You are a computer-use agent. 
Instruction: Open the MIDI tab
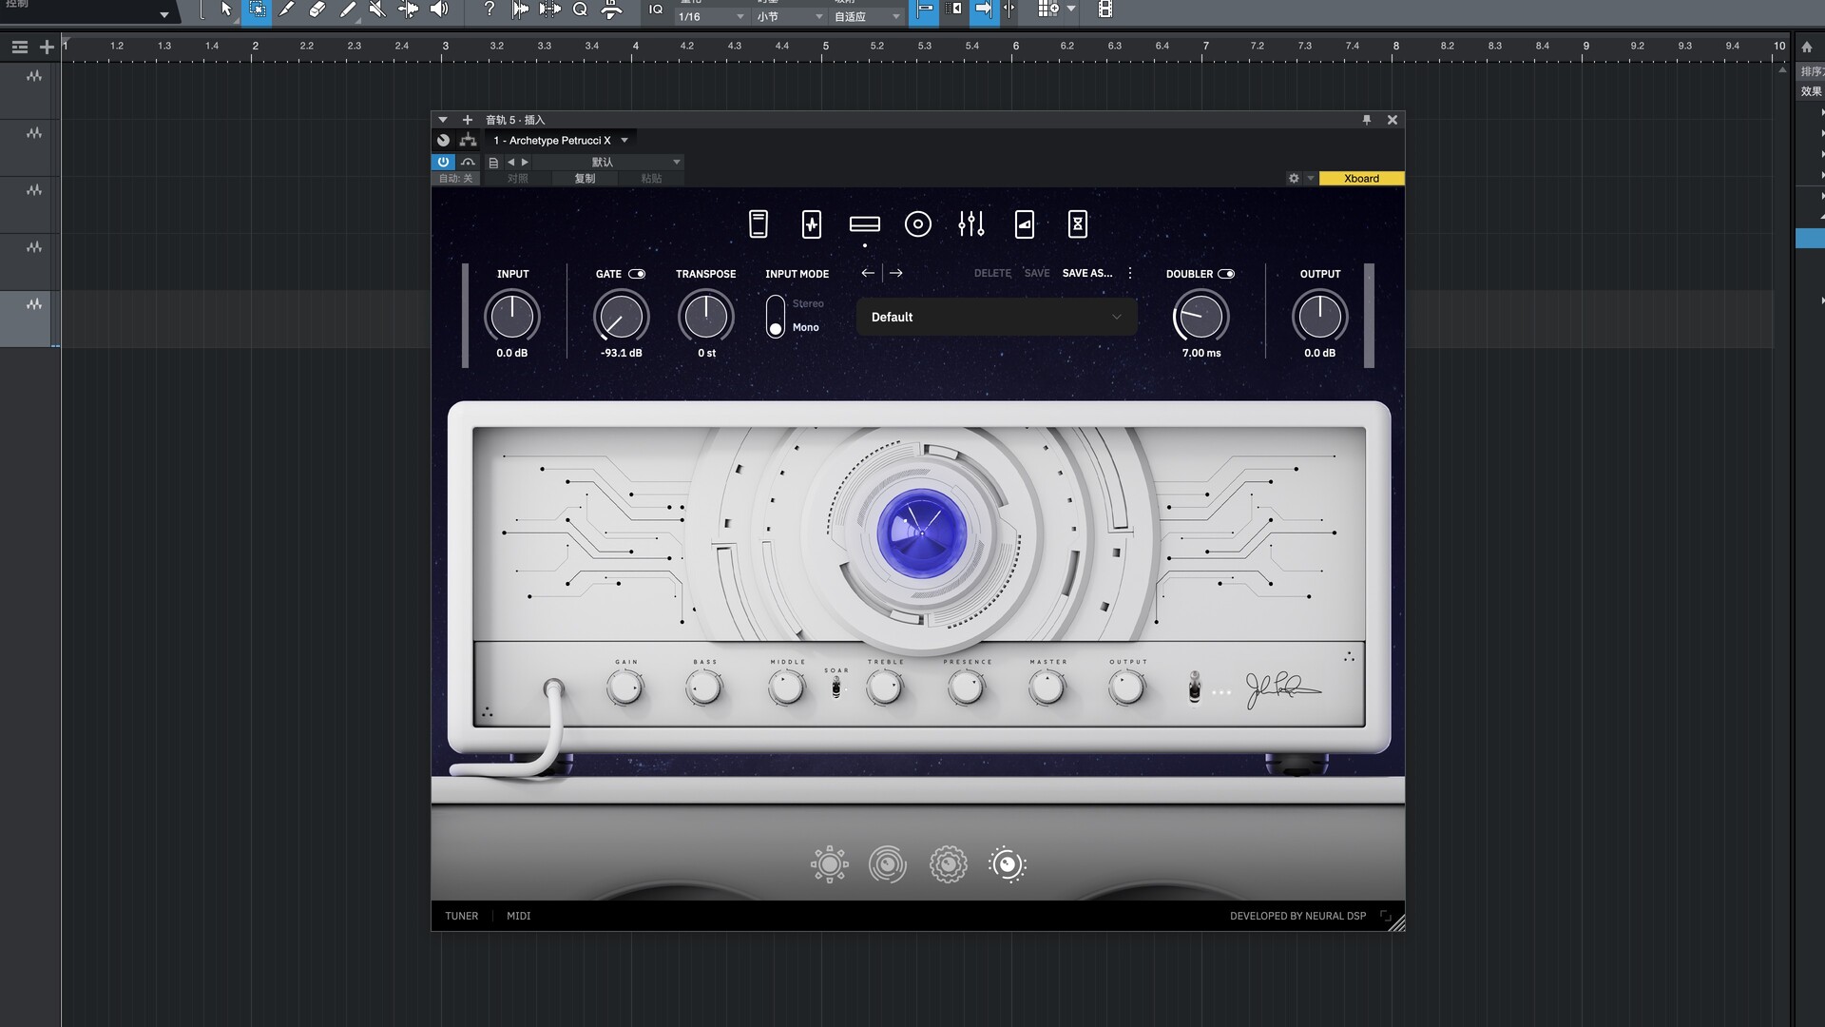pos(518,916)
